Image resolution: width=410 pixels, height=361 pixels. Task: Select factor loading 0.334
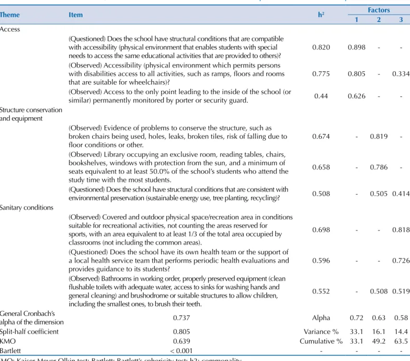401,74
